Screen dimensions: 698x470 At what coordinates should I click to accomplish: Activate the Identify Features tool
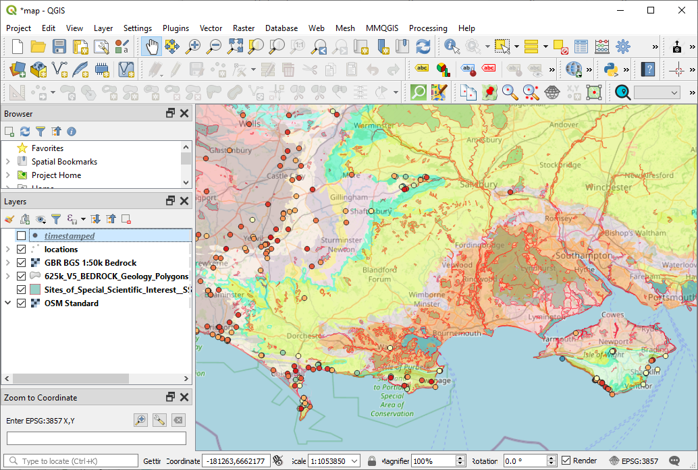click(x=452, y=47)
